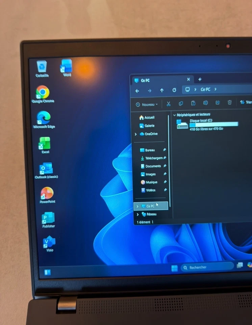Click the Share toolbar icon

[x=218, y=103]
